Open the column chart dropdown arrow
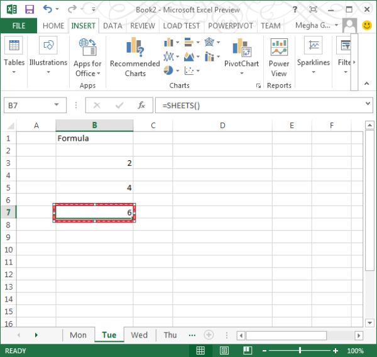This screenshot has width=377, height=357. [177, 43]
